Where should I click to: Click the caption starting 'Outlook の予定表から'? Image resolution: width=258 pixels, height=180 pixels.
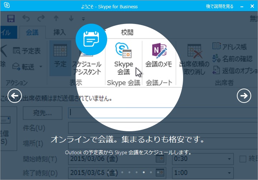128,152
